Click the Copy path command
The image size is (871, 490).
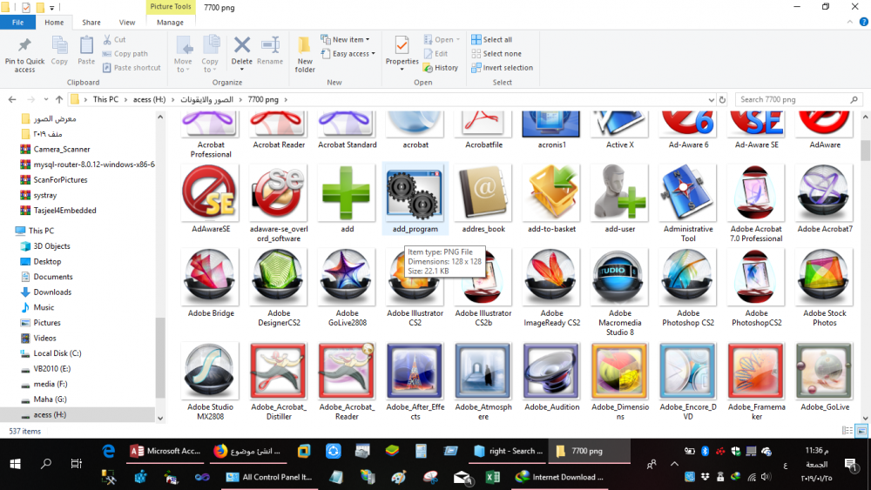click(x=125, y=54)
